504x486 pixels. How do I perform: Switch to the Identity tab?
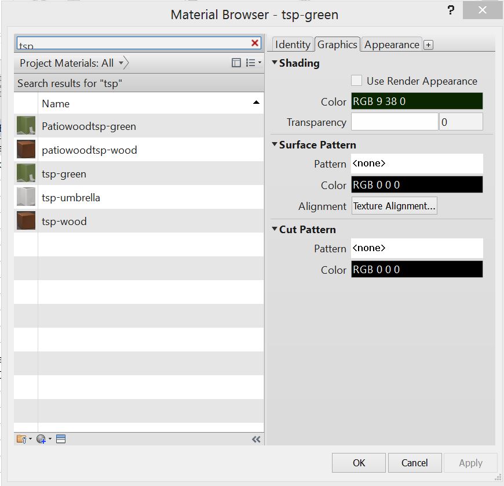pyautogui.click(x=293, y=45)
